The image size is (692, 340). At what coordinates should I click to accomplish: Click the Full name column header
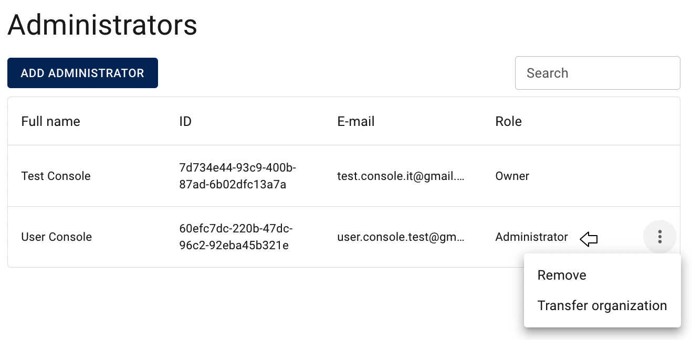[51, 121]
